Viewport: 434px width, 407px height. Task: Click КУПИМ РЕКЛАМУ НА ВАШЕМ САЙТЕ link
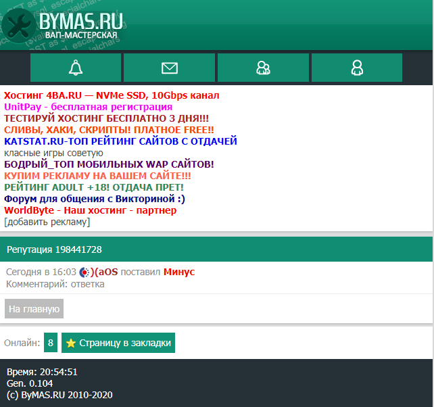97,176
